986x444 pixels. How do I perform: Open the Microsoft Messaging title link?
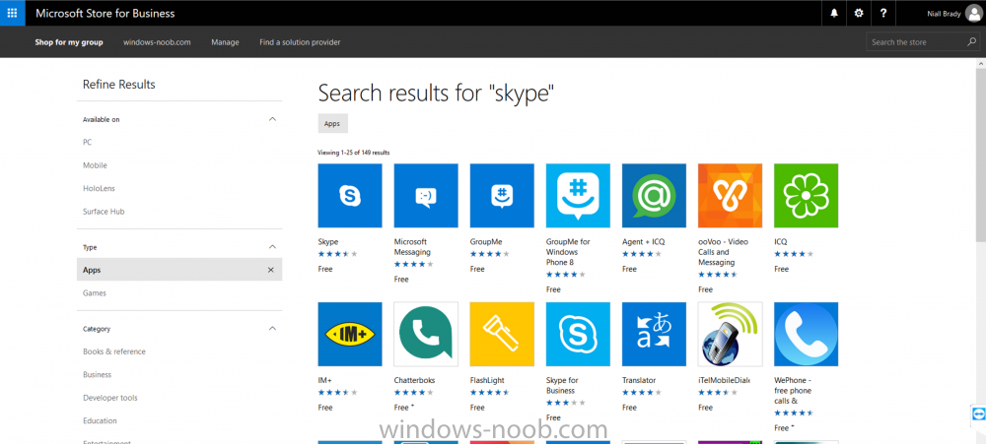click(x=412, y=247)
